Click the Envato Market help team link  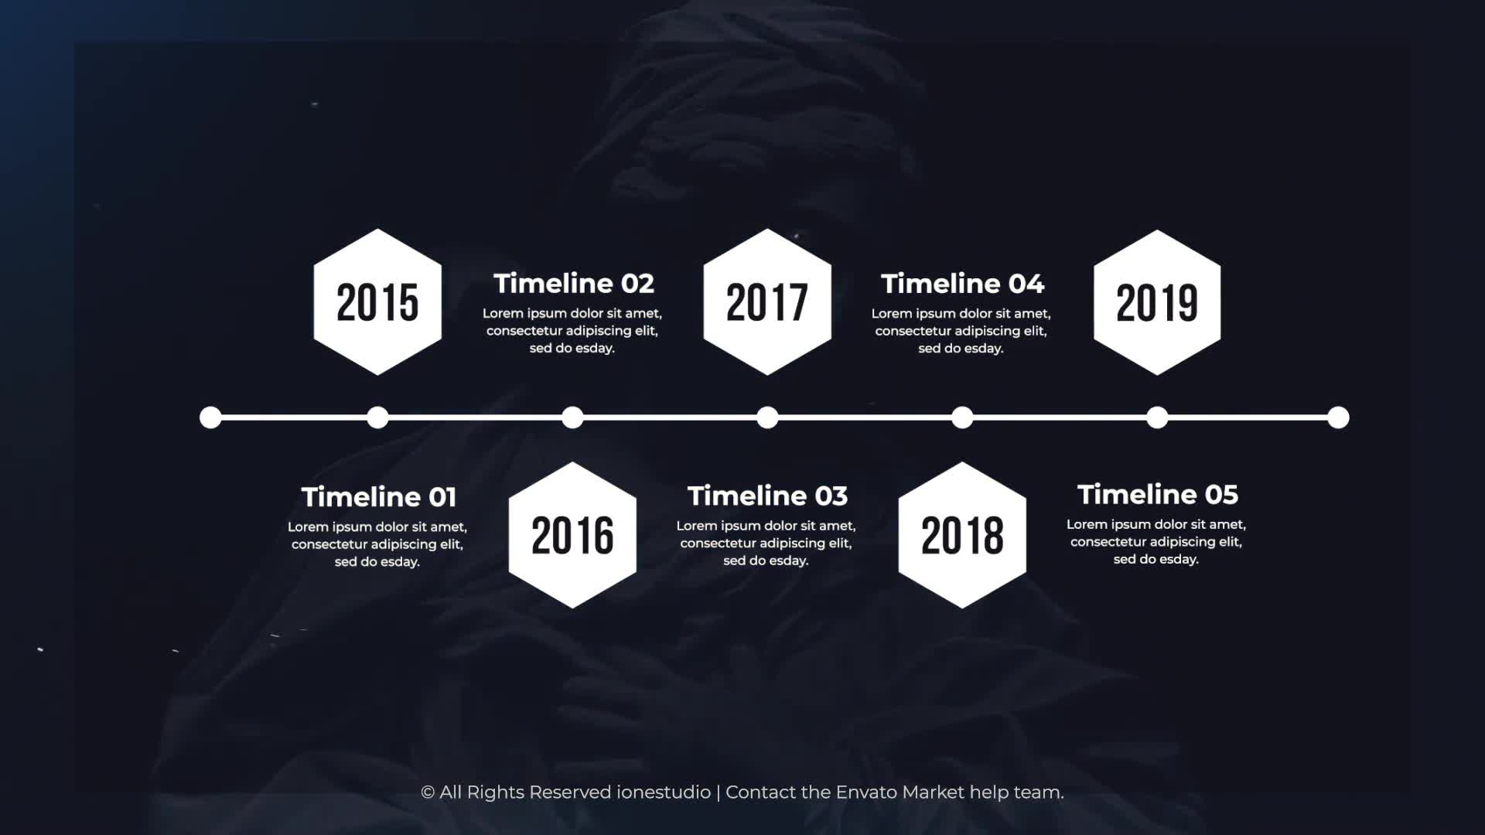pyautogui.click(x=947, y=792)
